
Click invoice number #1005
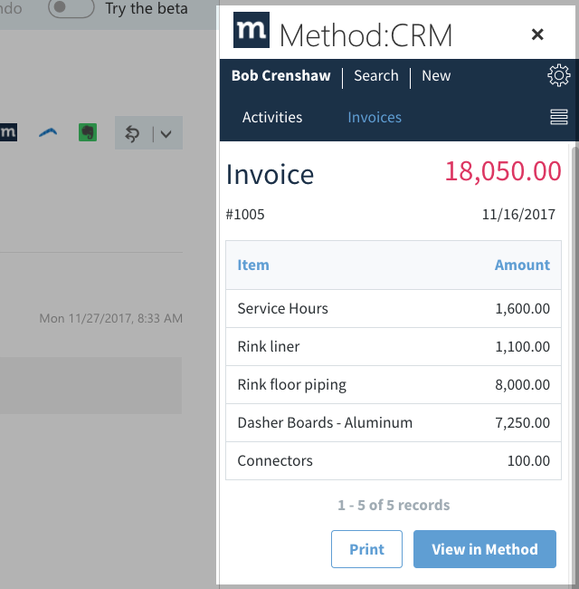click(x=245, y=215)
